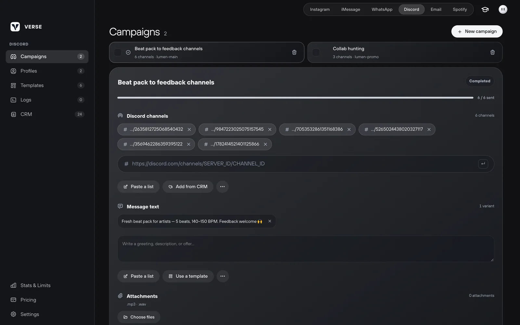Viewport: 520px width, 325px height.
Task: Switch to the iMessage tab
Action: click(351, 9)
